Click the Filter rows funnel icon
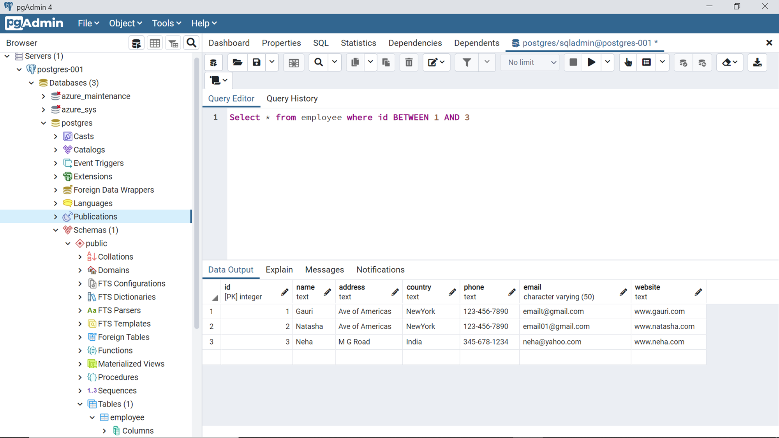This screenshot has height=438, width=779. click(x=467, y=62)
